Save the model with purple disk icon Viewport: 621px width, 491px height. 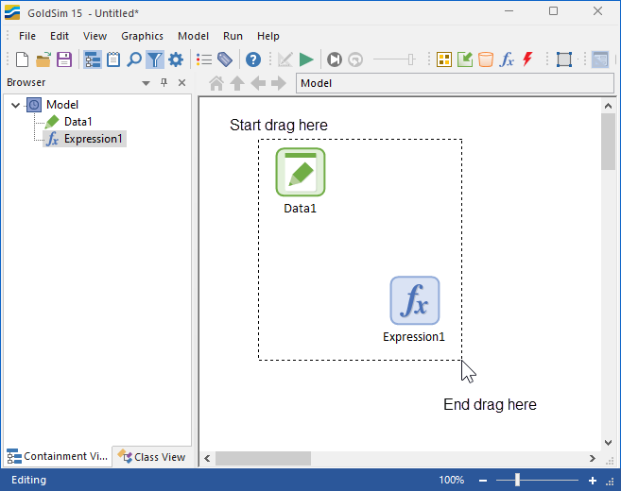(64, 59)
